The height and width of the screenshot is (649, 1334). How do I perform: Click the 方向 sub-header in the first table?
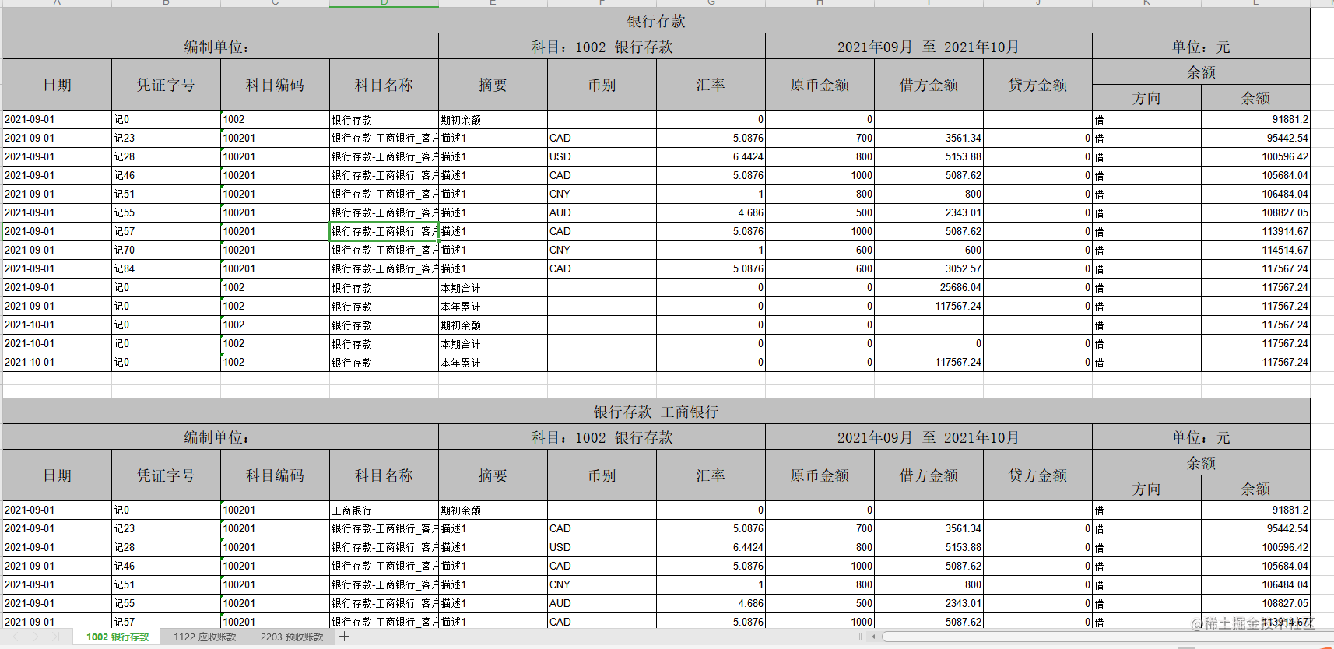(1146, 98)
